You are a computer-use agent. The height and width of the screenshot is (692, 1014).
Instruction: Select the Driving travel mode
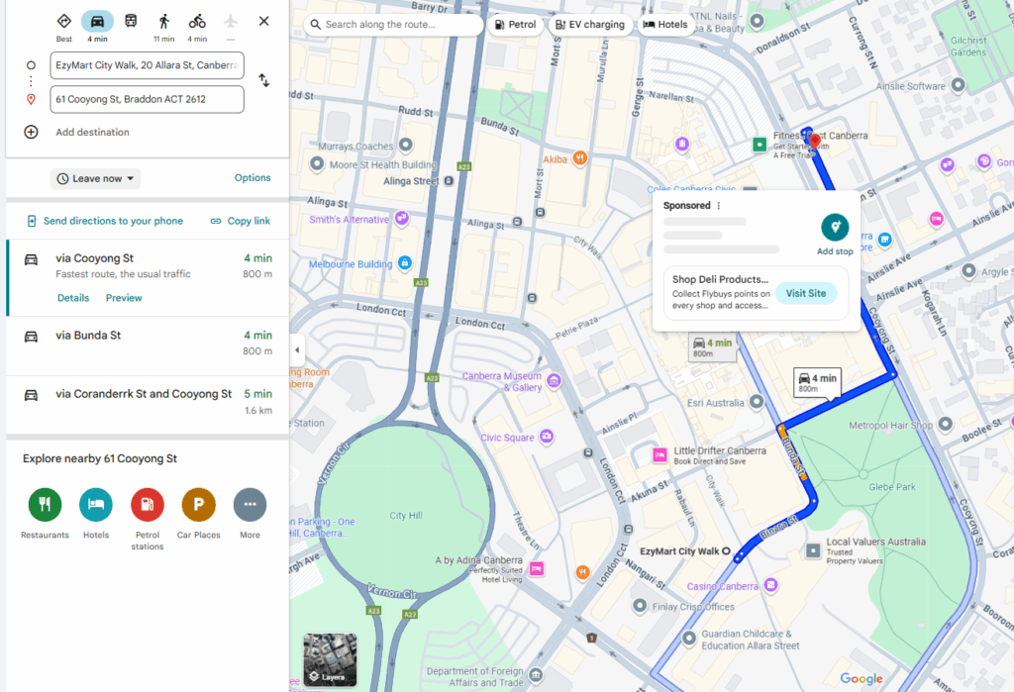[97, 22]
